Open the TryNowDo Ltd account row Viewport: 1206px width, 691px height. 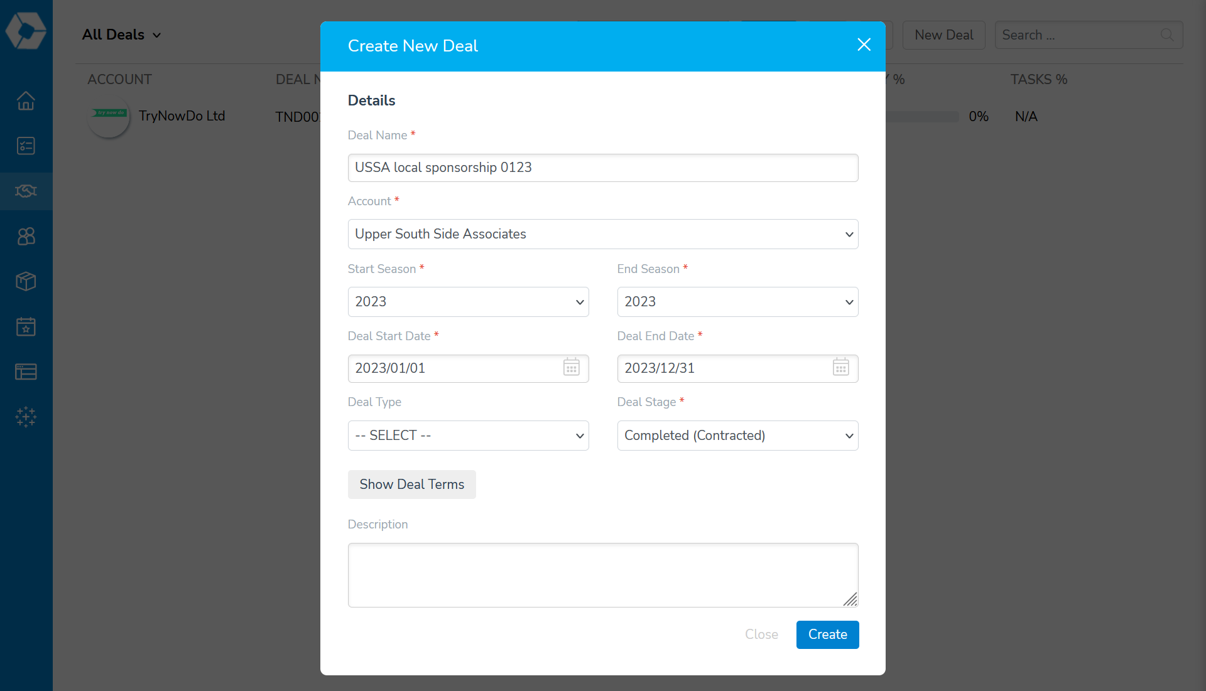182,116
